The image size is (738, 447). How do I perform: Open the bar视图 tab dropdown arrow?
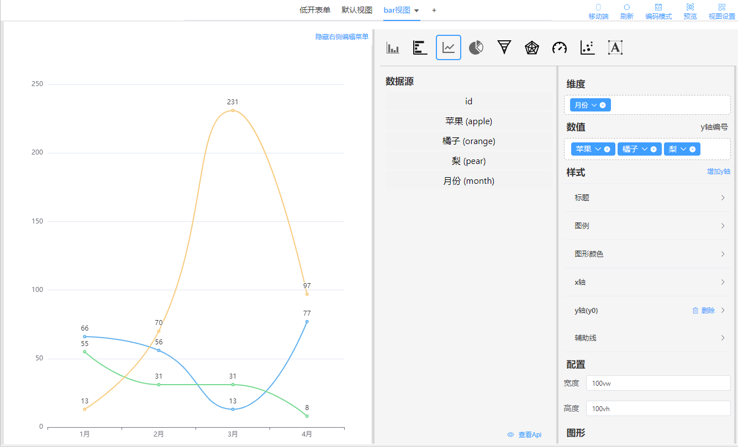[417, 10]
